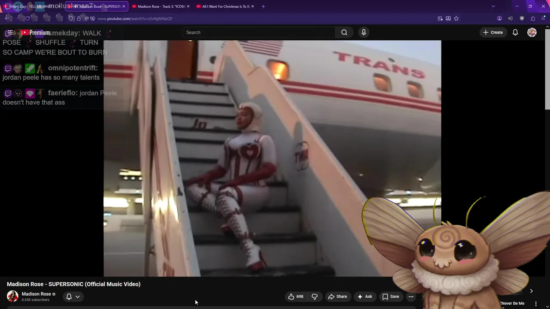Open the extensions puzzle icon

click(x=533, y=18)
